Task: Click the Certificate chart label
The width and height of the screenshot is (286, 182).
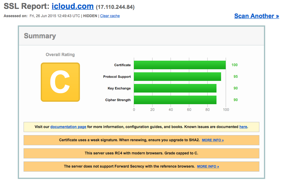Action: pos(122,65)
